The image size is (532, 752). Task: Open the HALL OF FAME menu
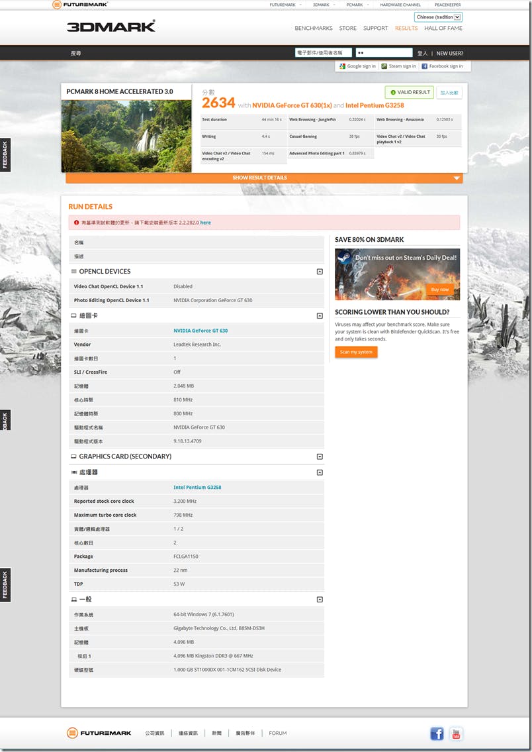(443, 28)
